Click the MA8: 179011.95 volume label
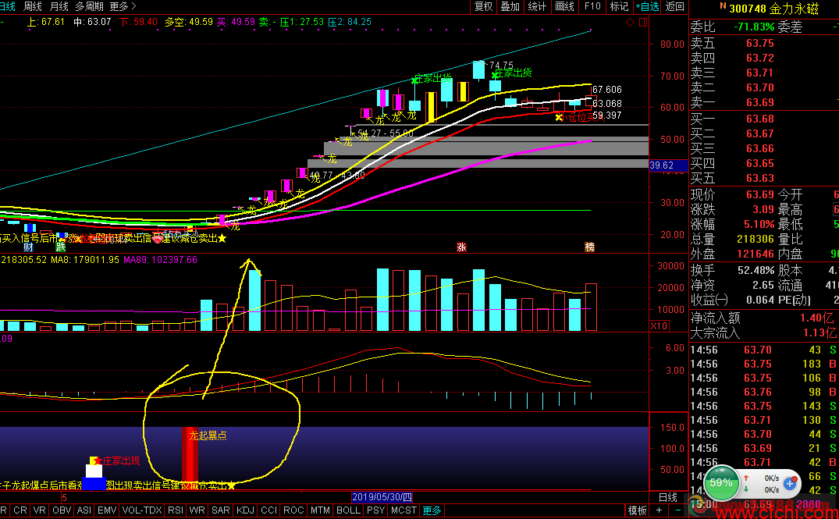This screenshot has width=839, height=519. coord(85,259)
